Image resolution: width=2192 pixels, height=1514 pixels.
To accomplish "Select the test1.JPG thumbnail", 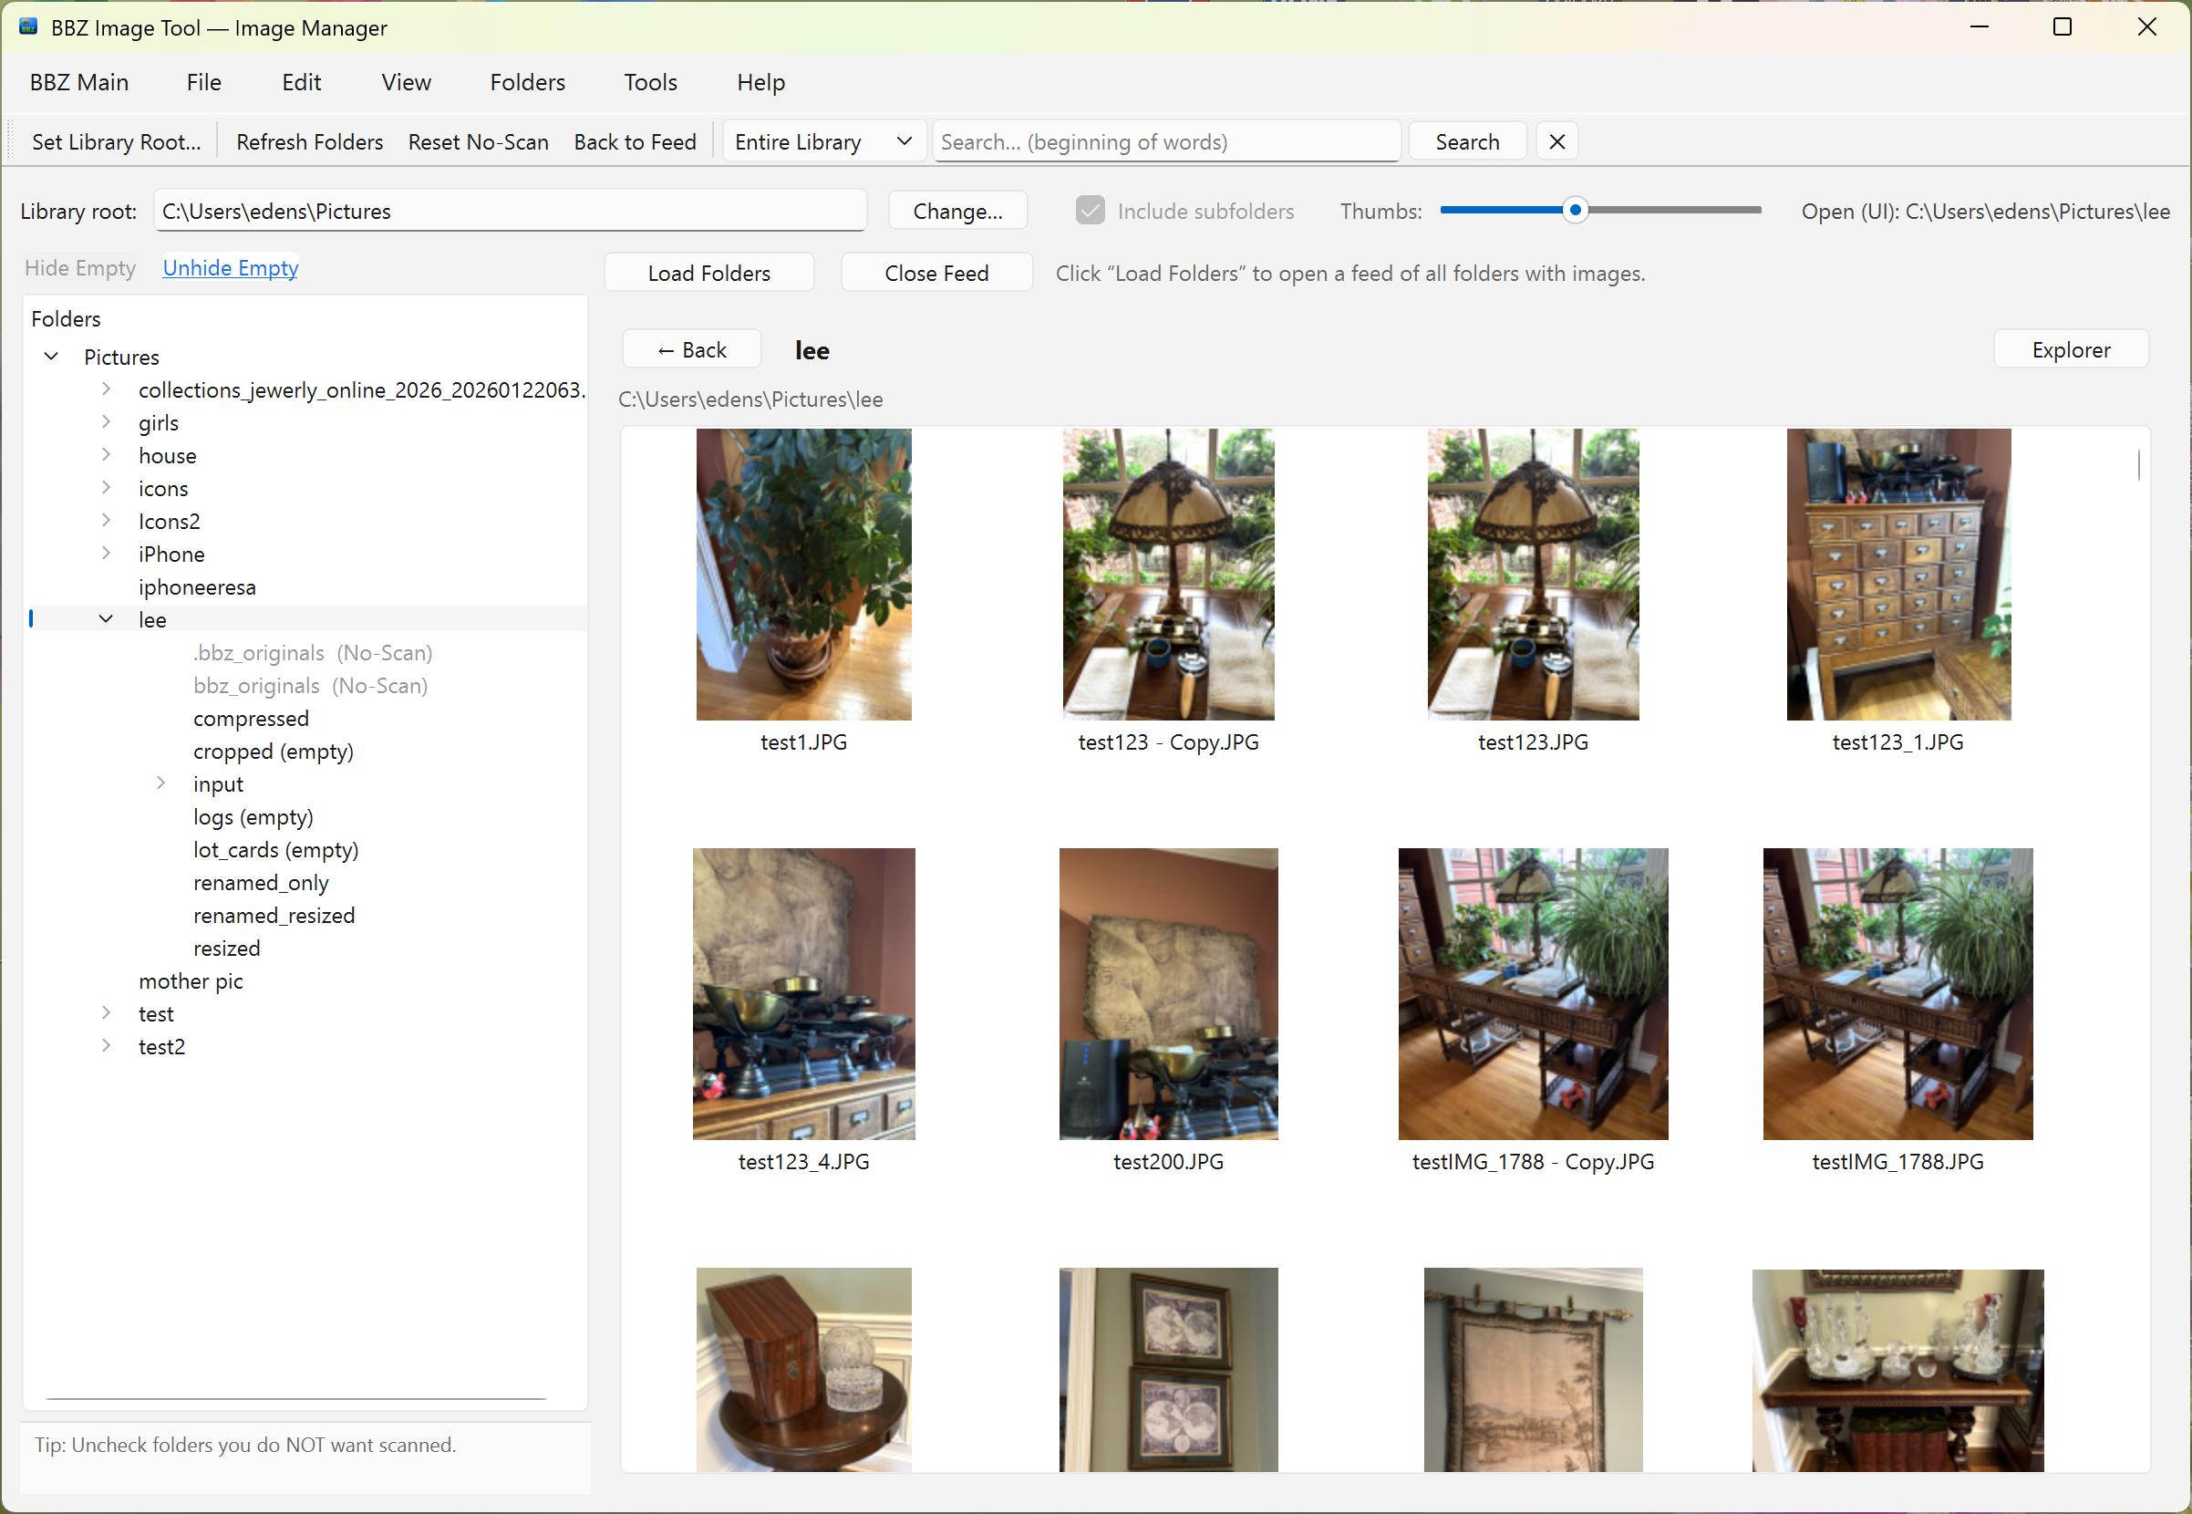I will [x=804, y=574].
